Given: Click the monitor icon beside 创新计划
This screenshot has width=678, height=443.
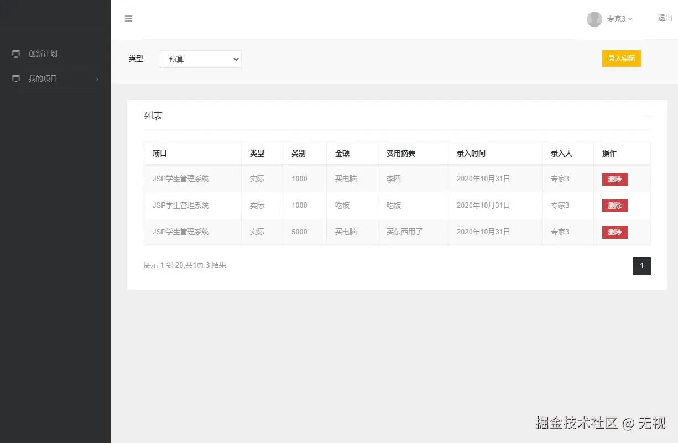Looking at the screenshot, I should [x=16, y=54].
